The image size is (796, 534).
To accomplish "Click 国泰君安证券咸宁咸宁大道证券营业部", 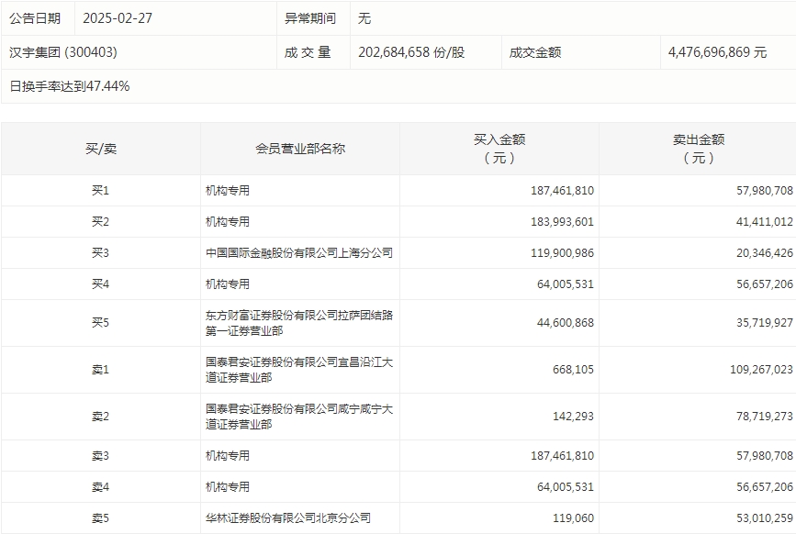I will (x=299, y=417).
